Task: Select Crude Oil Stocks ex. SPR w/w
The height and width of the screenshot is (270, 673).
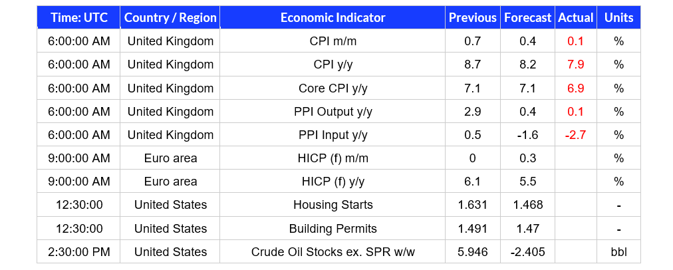Action: [x=333, y=251]
